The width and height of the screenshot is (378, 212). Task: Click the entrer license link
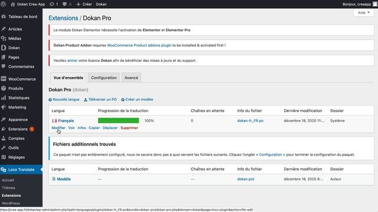click(x=72, y=61)
